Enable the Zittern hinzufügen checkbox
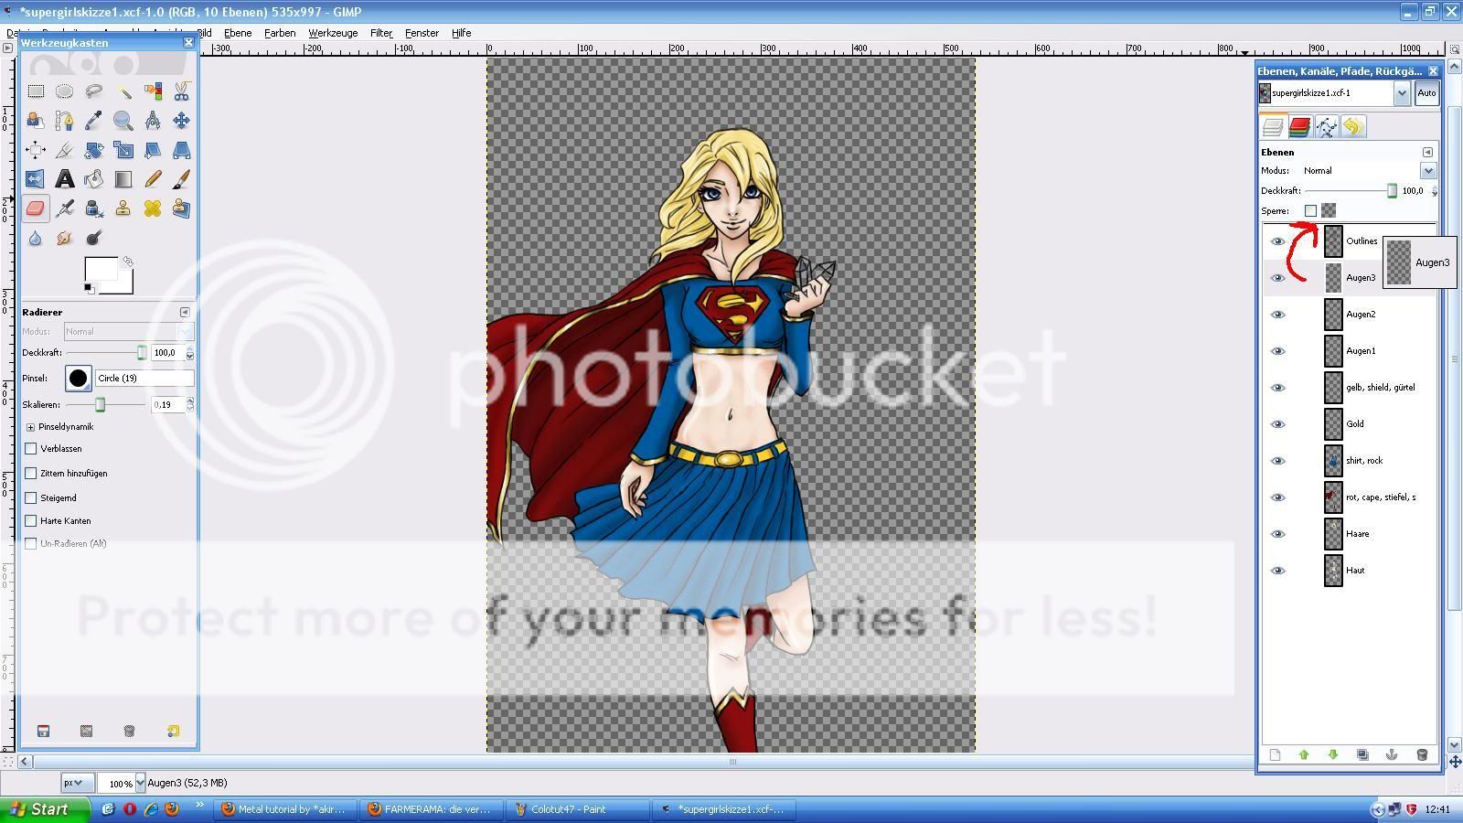This screenshot has width=1463, height=823. pyautogui.click(x=31, y=474)
